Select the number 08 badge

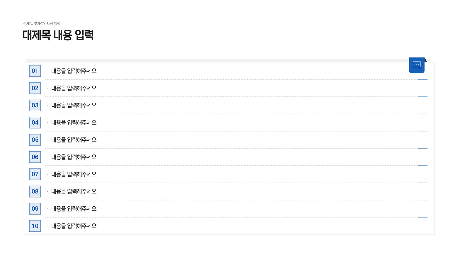(x=35, y=191)
